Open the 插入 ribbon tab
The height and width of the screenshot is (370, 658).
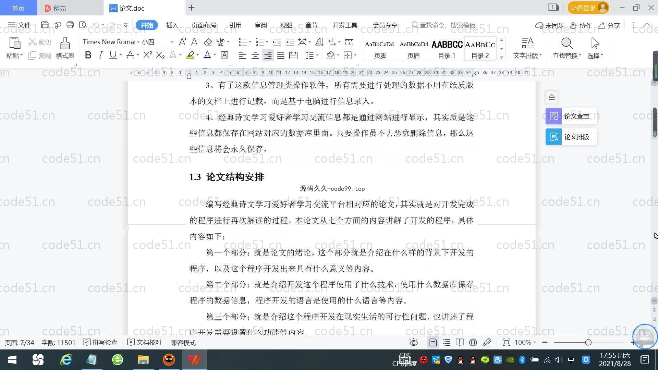(x=172, y=25)
